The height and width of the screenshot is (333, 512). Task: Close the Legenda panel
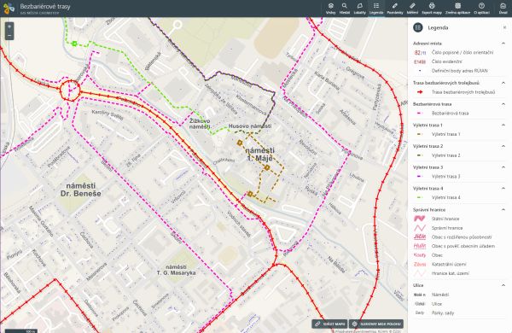tap(504, 27)
